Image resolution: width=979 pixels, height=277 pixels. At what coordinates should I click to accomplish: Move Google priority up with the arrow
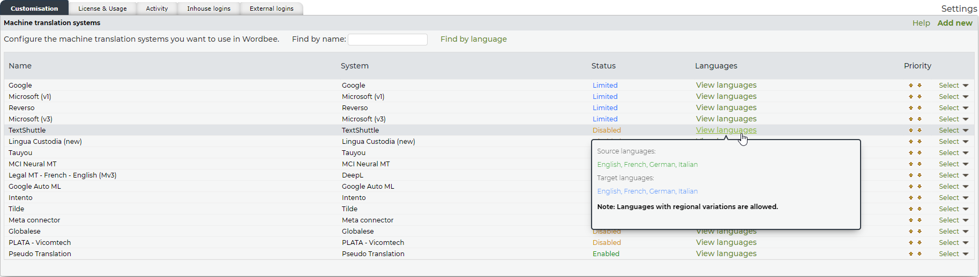pyautogui.click(x=910, y=86)
